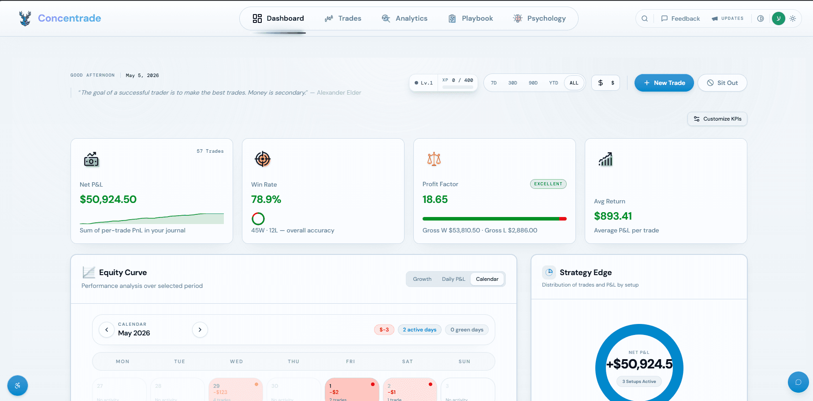
Task: Open the search icon in header
Action: click(x=645, y=18)
